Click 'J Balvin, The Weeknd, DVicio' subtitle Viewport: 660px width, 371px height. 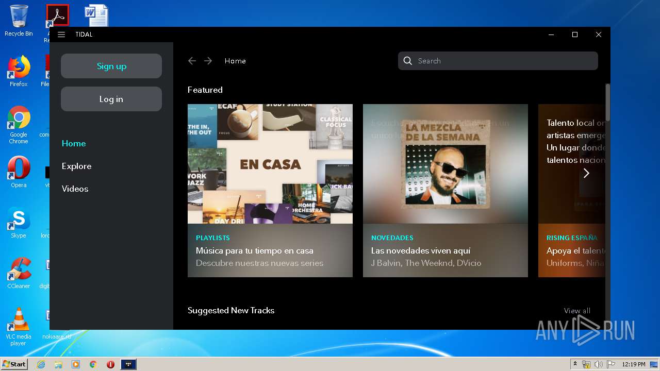tap(426, 263)
